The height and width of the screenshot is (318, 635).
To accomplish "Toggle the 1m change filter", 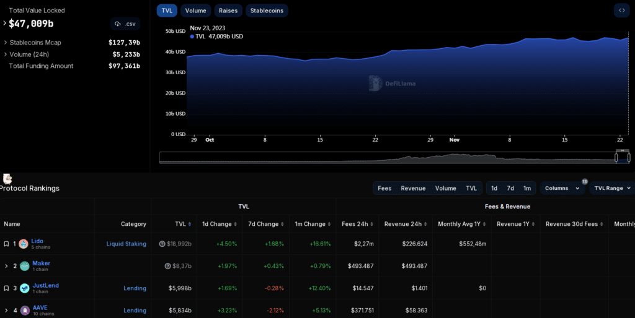I will (x=527, y=188).
